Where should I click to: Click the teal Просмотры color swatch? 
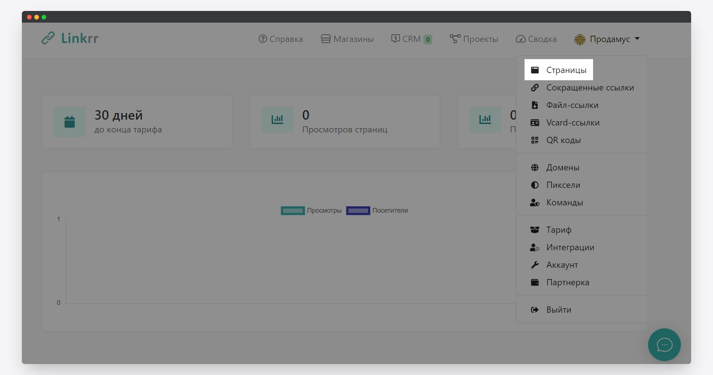(x=293, y=210)
